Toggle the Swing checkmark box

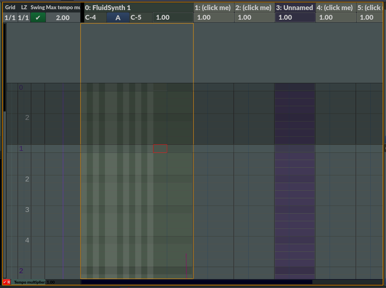(38, 18)
